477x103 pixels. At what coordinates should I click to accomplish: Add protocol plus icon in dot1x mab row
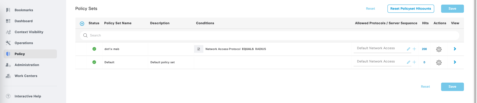coord(414,49)
